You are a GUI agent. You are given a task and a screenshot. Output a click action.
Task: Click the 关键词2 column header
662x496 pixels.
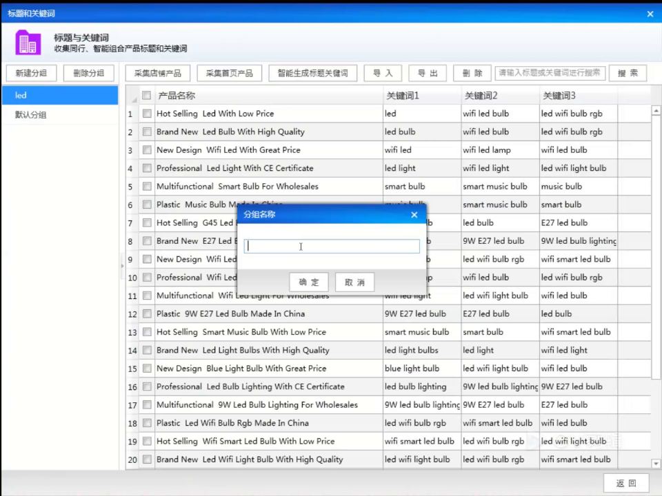click(501, 95)
